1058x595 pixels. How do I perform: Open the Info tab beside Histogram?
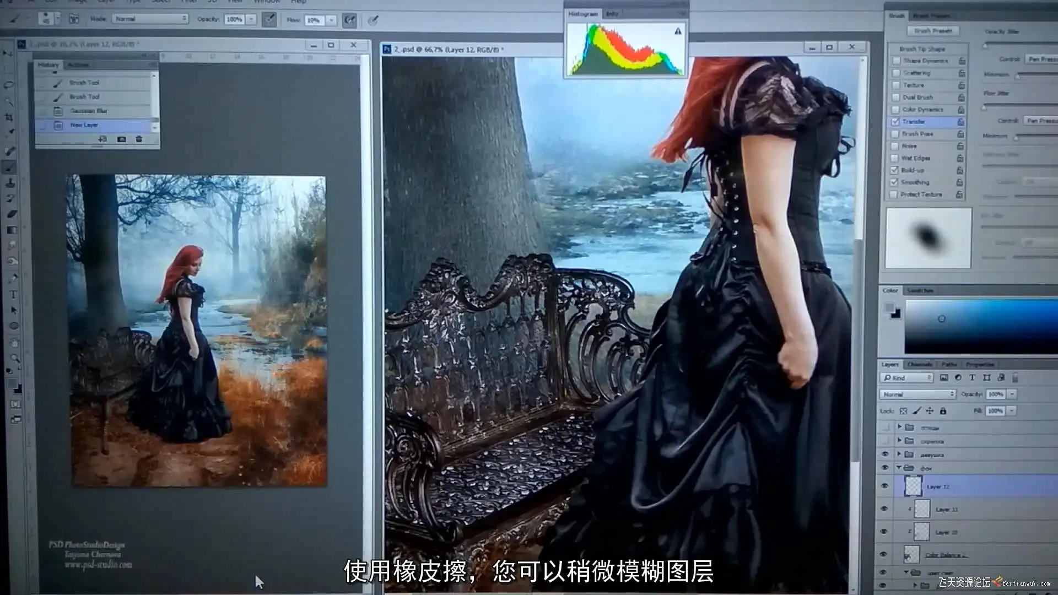(612, 13)
